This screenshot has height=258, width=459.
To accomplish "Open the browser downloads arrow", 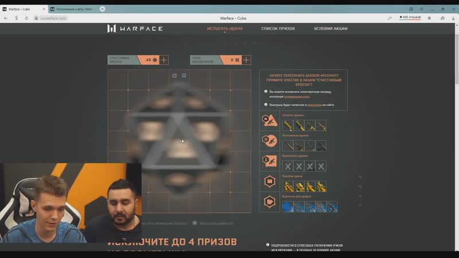I will coord(453,18).
